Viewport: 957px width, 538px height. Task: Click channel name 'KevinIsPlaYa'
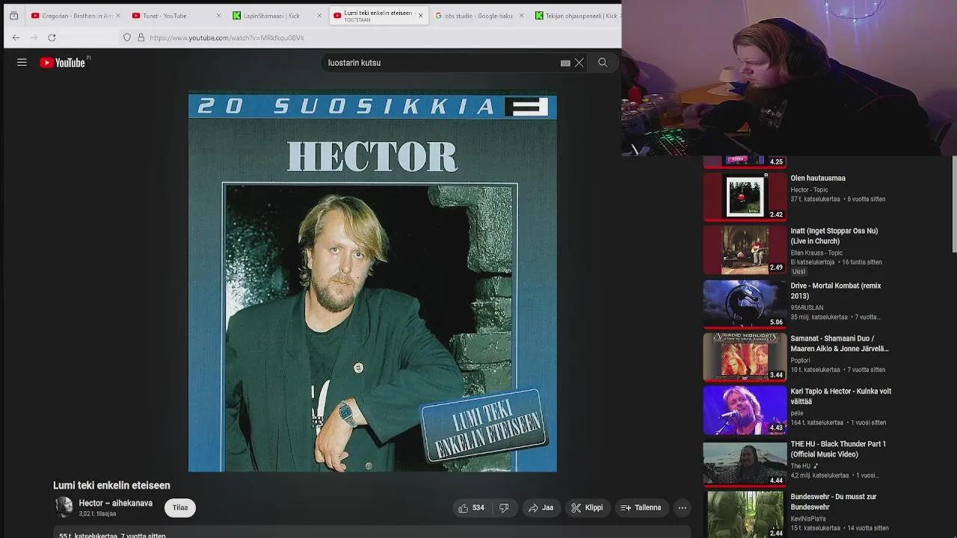pyautogui.click(x=808, y=519)
